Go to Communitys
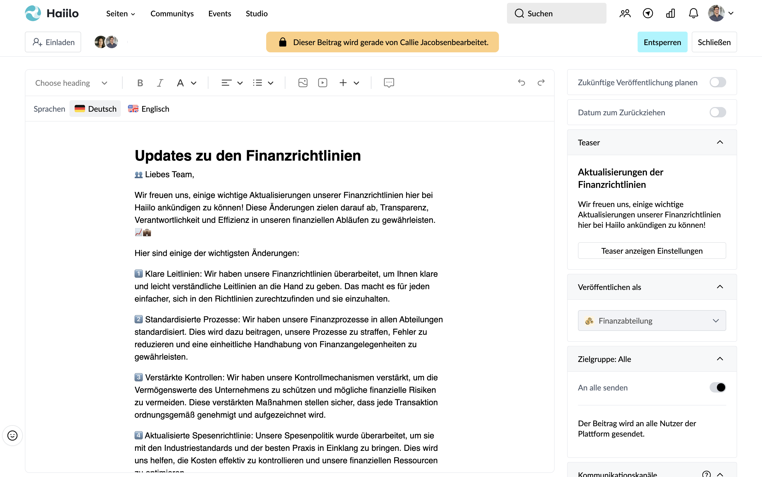This screenshot has width=762, height=477. click(x=172, y=13)
